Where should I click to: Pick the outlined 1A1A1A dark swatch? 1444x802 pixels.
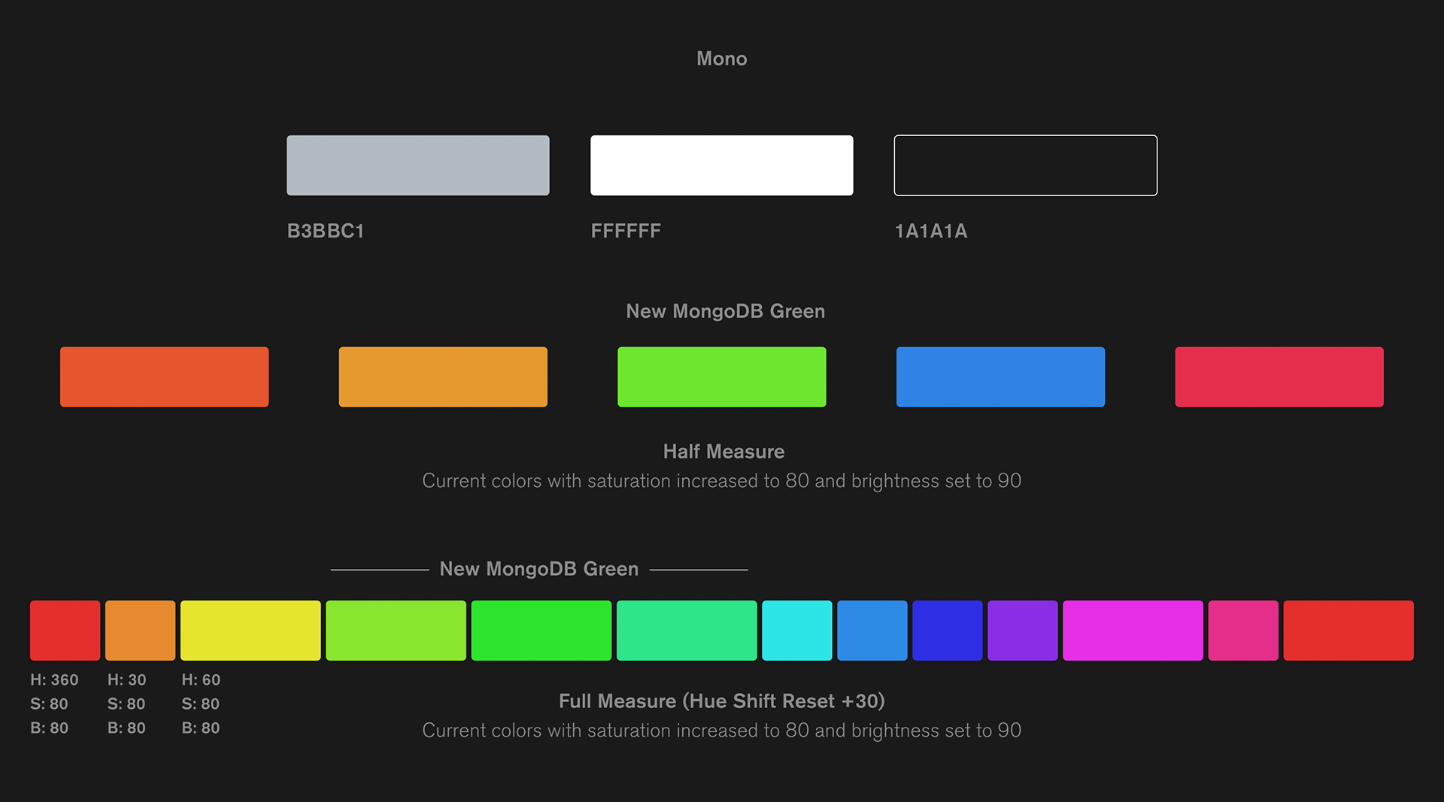1026,165
